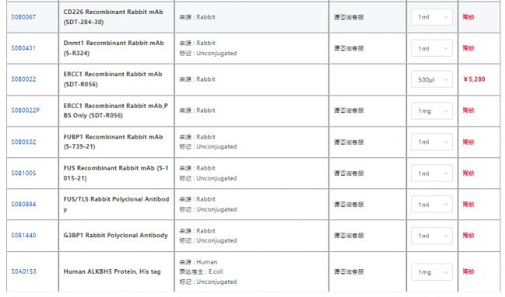Open size dropdown for Human ALKBH5 Protein
The height and width of the screenshot is (297, 505).
431,272
